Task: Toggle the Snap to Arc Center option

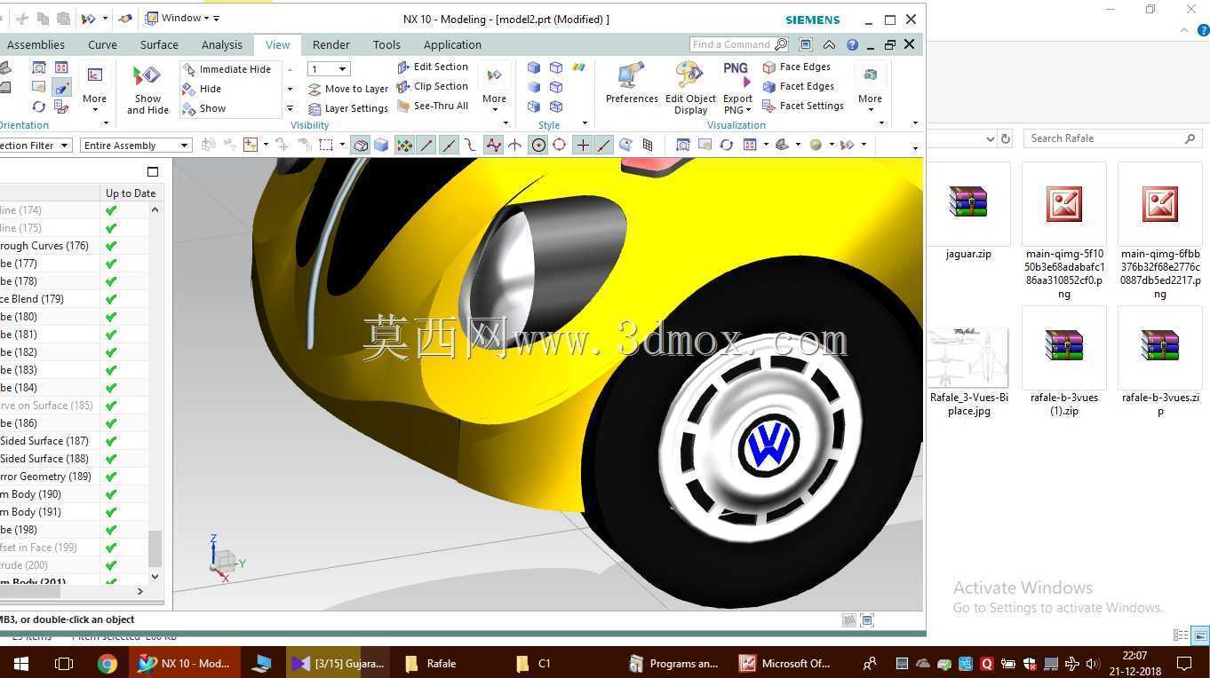Action: [x=538, y=146]
